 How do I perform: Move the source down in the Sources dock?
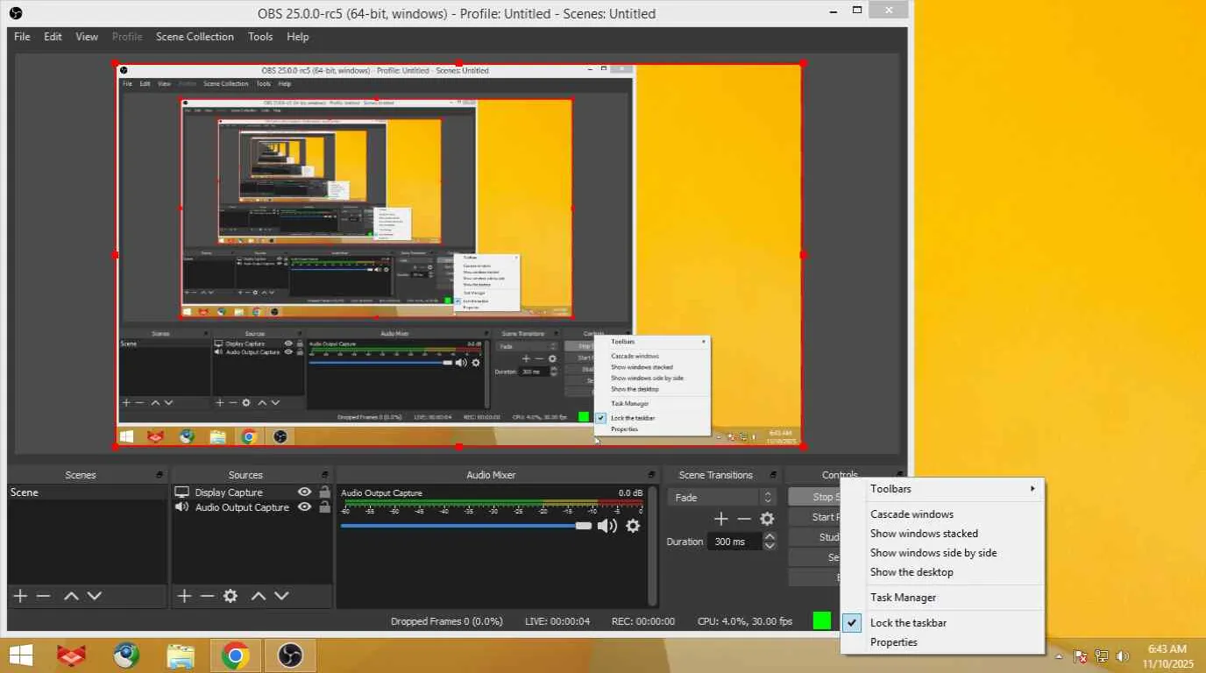(x=281, y=596)
